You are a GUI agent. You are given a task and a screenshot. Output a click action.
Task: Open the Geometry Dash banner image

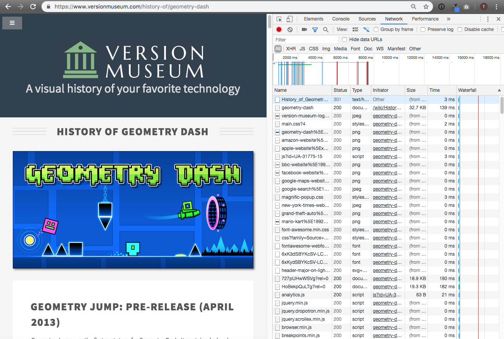click(x=133, y=210)
